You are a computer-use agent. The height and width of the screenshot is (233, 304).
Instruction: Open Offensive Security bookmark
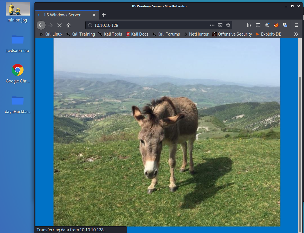(232, 34)
